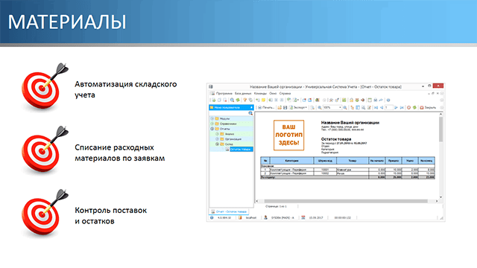
Task: Click the page number input field
Action: click(388, 107)
